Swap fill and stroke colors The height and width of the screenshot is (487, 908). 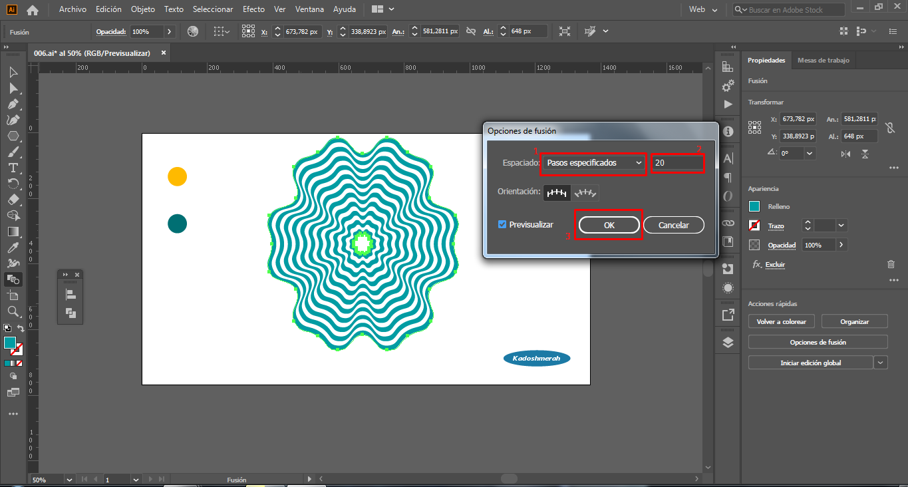coord(21,329)
